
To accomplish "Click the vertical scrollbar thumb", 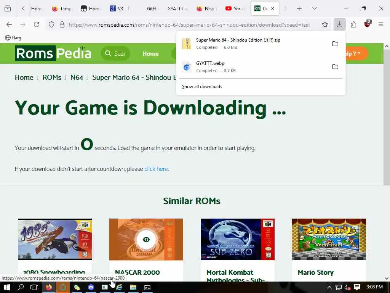I will pyautogui.click(x=387, y=117).
